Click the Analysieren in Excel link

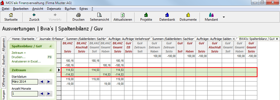(x=26, y=62)
